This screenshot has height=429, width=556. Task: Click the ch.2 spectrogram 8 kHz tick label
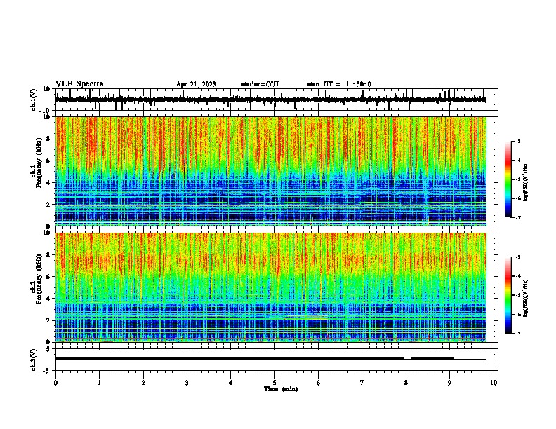point(48,255)
